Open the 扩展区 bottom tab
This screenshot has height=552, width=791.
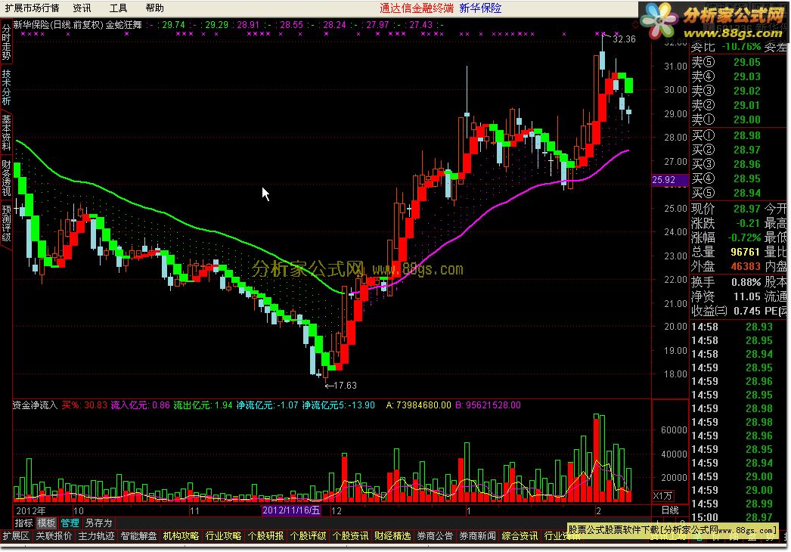[x=16, y=536]
